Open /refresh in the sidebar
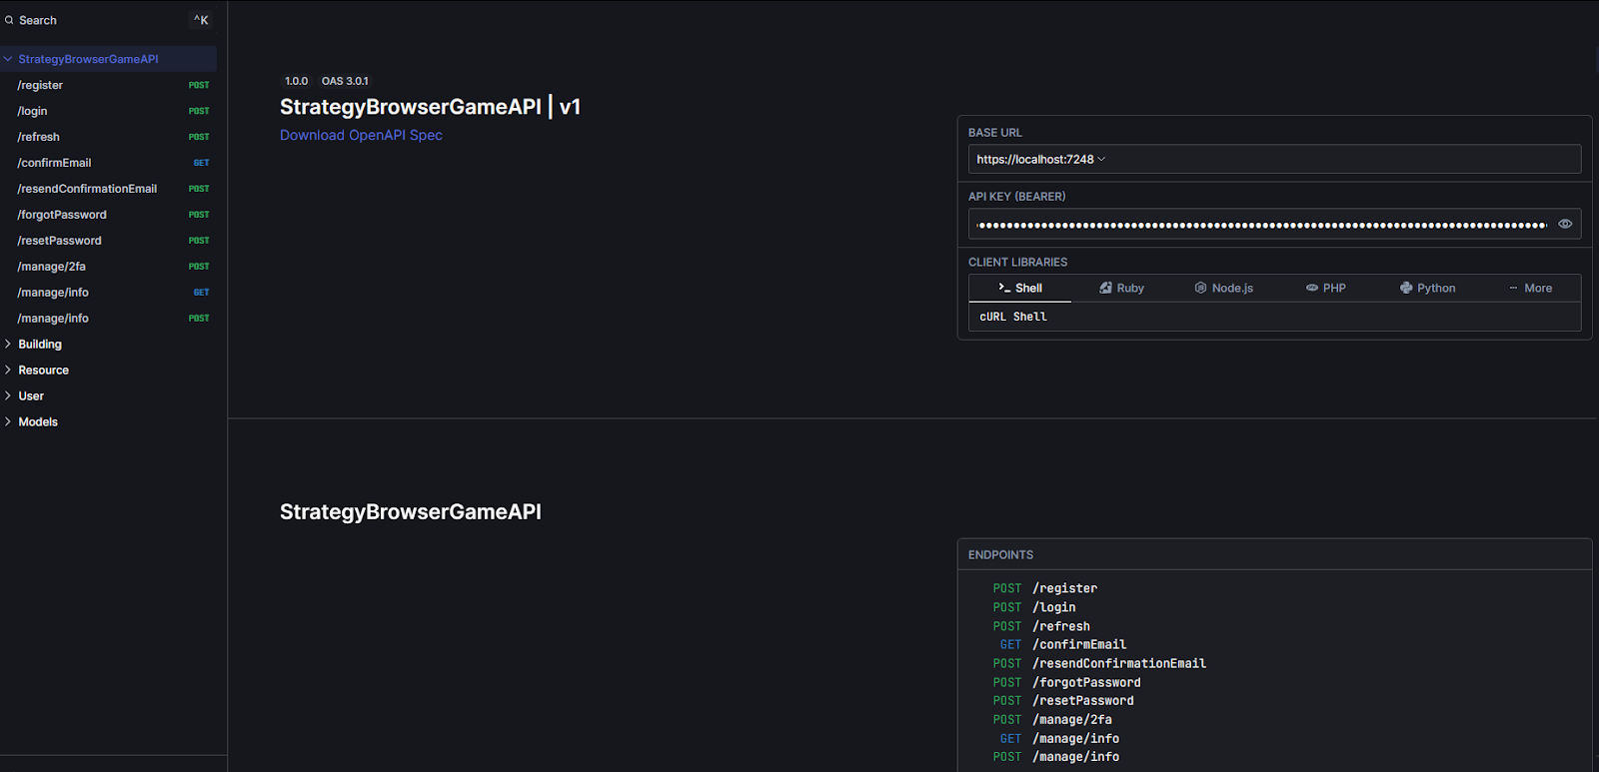The height and width of the screenshot is (772, 1599). (108, 137)
